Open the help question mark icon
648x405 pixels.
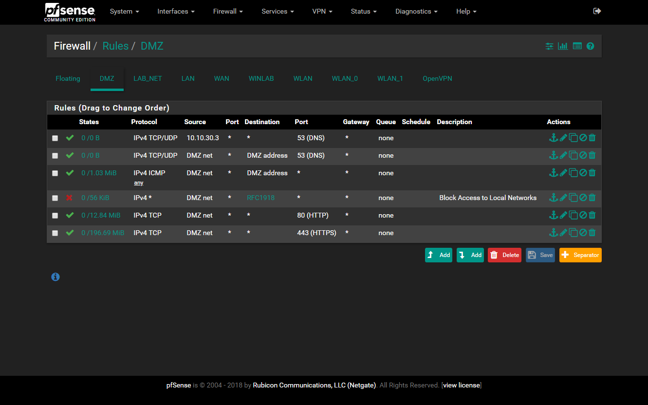(590, 46)
